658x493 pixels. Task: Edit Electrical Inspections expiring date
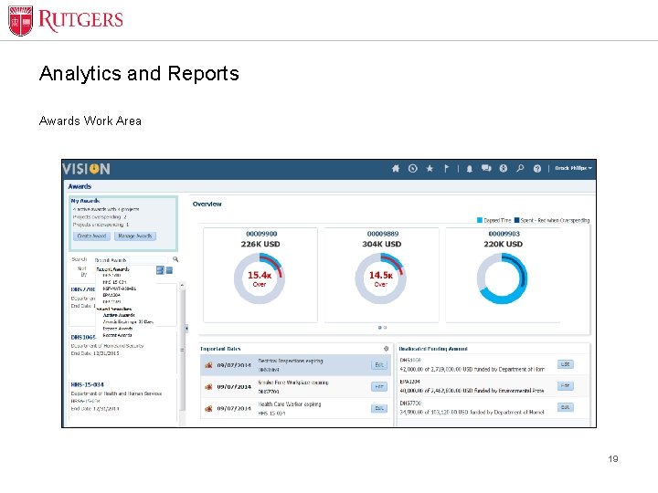(379, 365)
